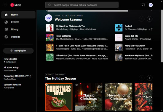This screenshot has height=112, width=163.
Task: Open Maverick City Music & UPPERROOM link
Action: tap(73, 59)
